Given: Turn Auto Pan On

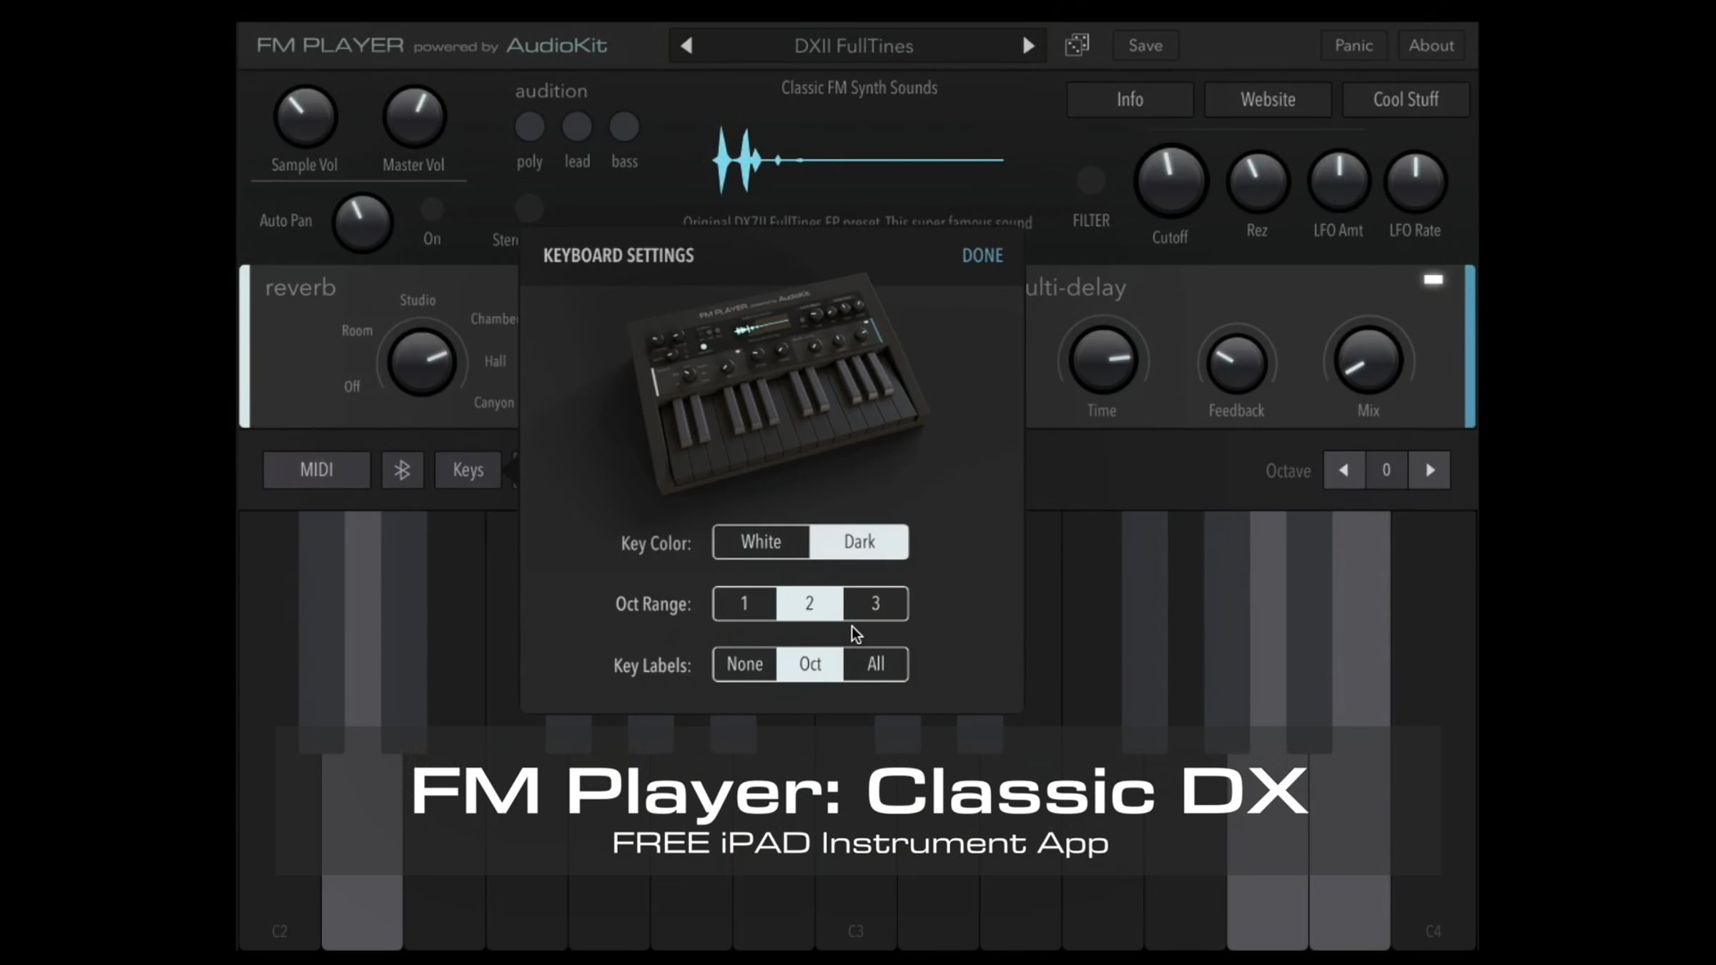Looking at the screenshot, I should click(432, 209).
